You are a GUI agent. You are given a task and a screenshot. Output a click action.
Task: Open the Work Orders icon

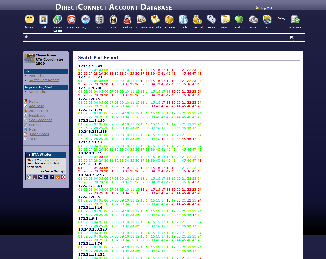coord(155,19)
